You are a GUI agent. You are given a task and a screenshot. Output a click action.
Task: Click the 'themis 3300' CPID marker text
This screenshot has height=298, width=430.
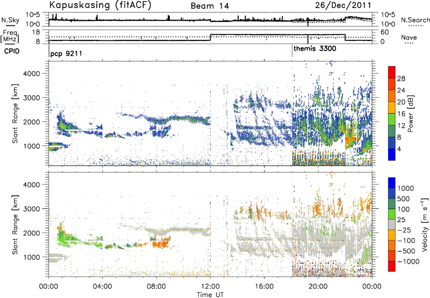point(315,48)
